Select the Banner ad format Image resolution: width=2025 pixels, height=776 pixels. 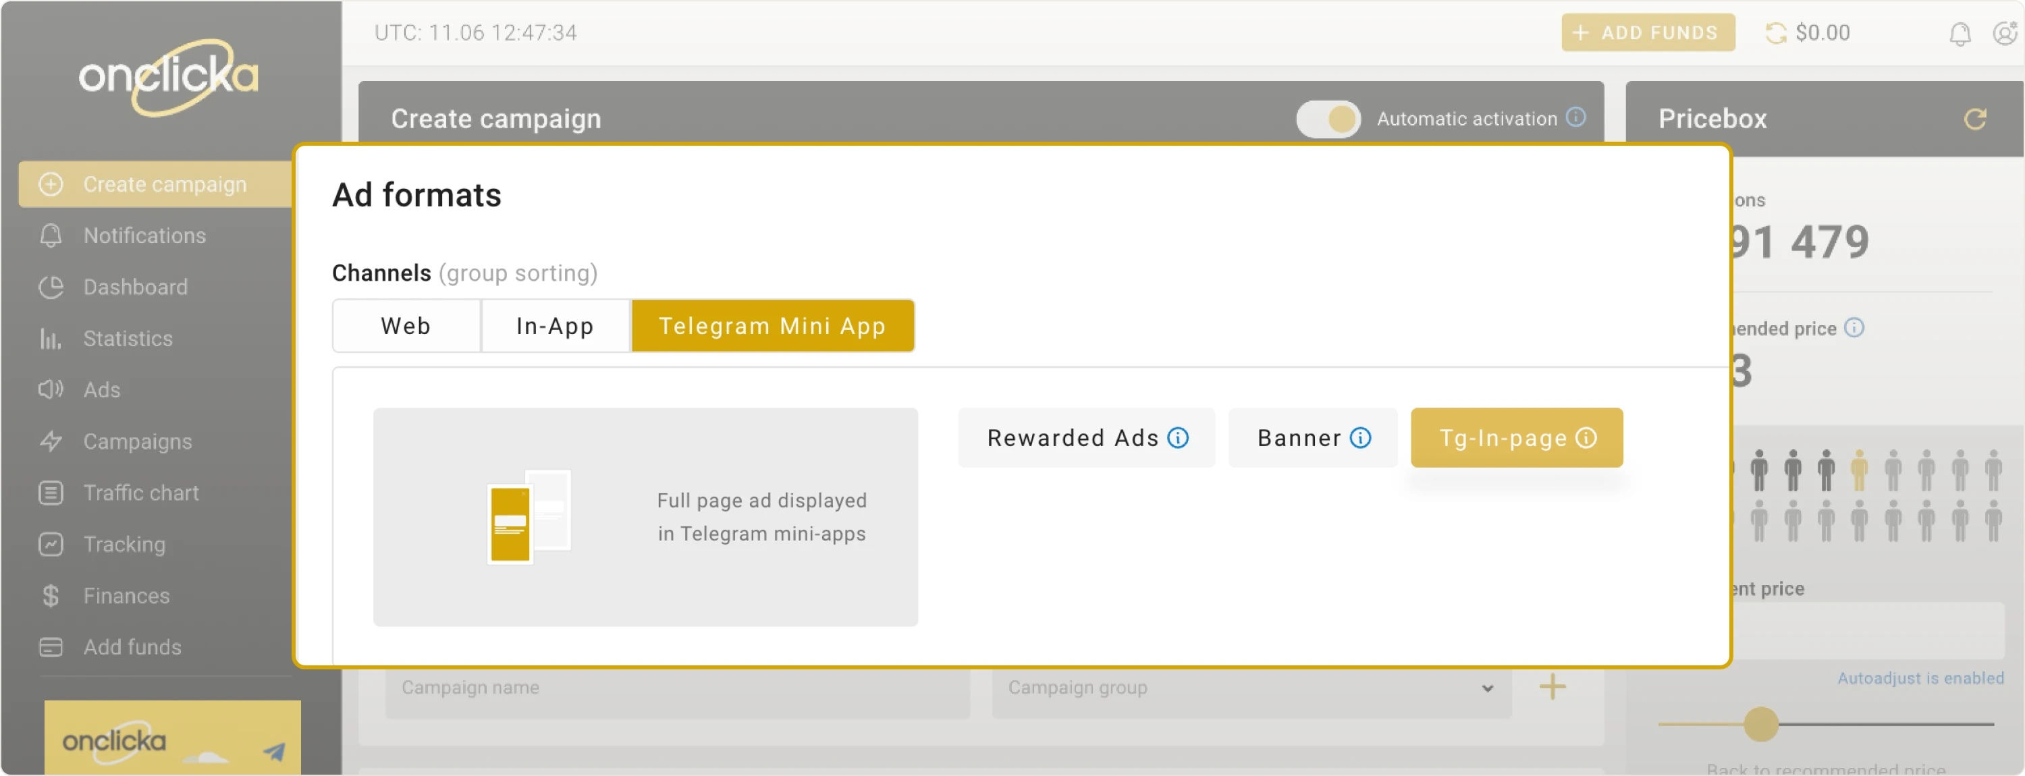tap(1299, 438)
